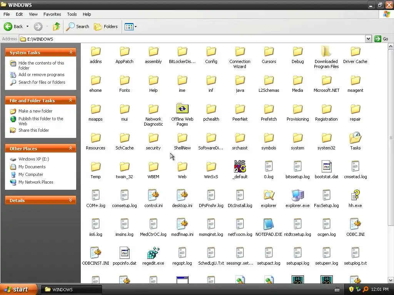Screen dimensions: 394x295
Task: Select the explorer.exe program icon
Action: click(297, 195)
